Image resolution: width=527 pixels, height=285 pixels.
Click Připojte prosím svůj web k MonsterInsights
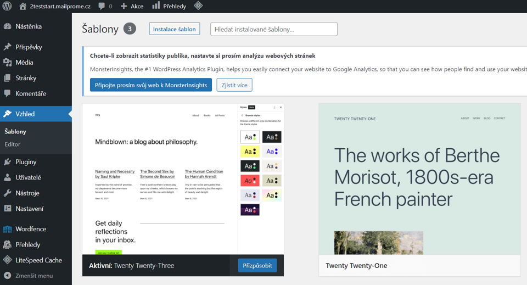(x=151, y=85)
